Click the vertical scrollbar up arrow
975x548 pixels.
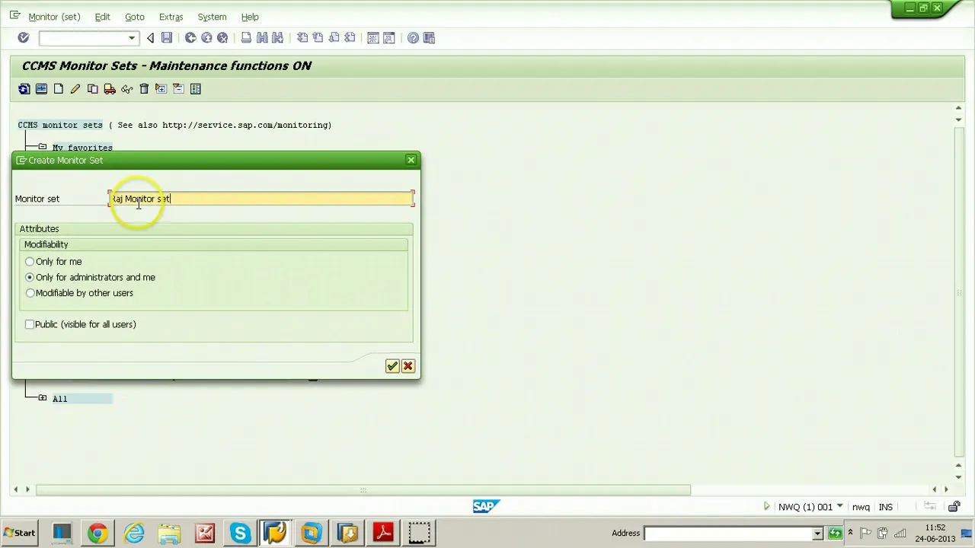click(958, 109)
